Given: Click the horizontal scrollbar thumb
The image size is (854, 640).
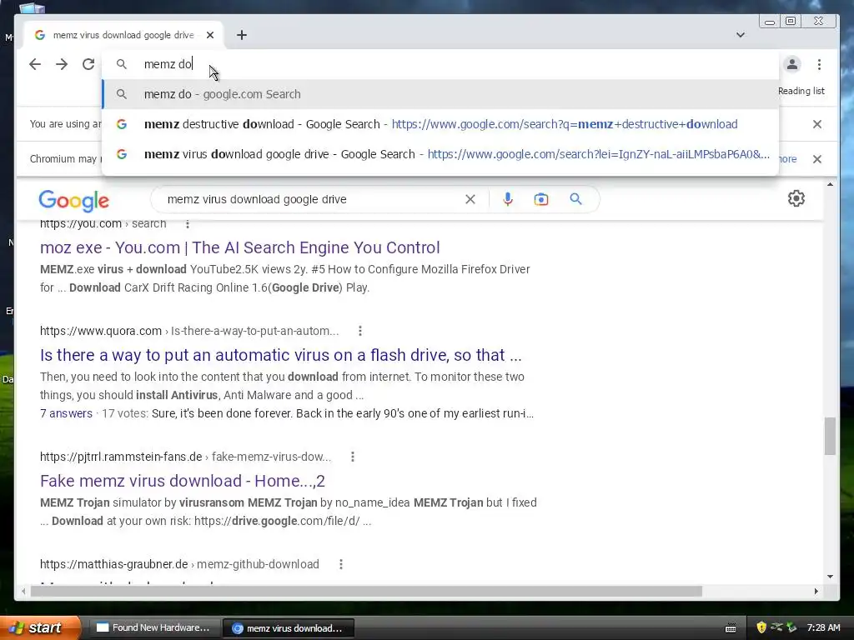Looking at the screenshot, I should [x=366, y=591].
